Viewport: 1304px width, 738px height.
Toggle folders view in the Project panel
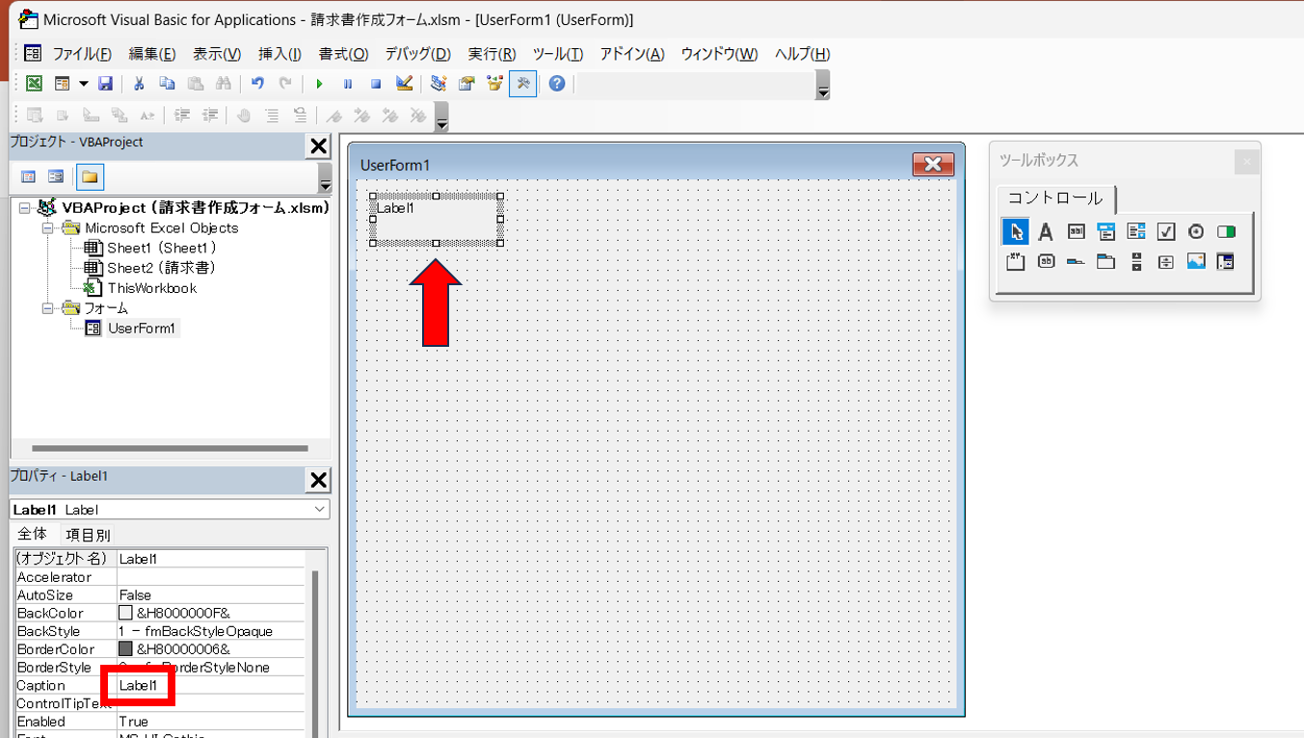(90, 177)
